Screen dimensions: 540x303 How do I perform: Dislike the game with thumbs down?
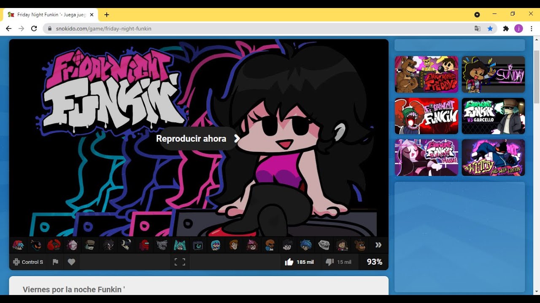[x=338, y=262]
